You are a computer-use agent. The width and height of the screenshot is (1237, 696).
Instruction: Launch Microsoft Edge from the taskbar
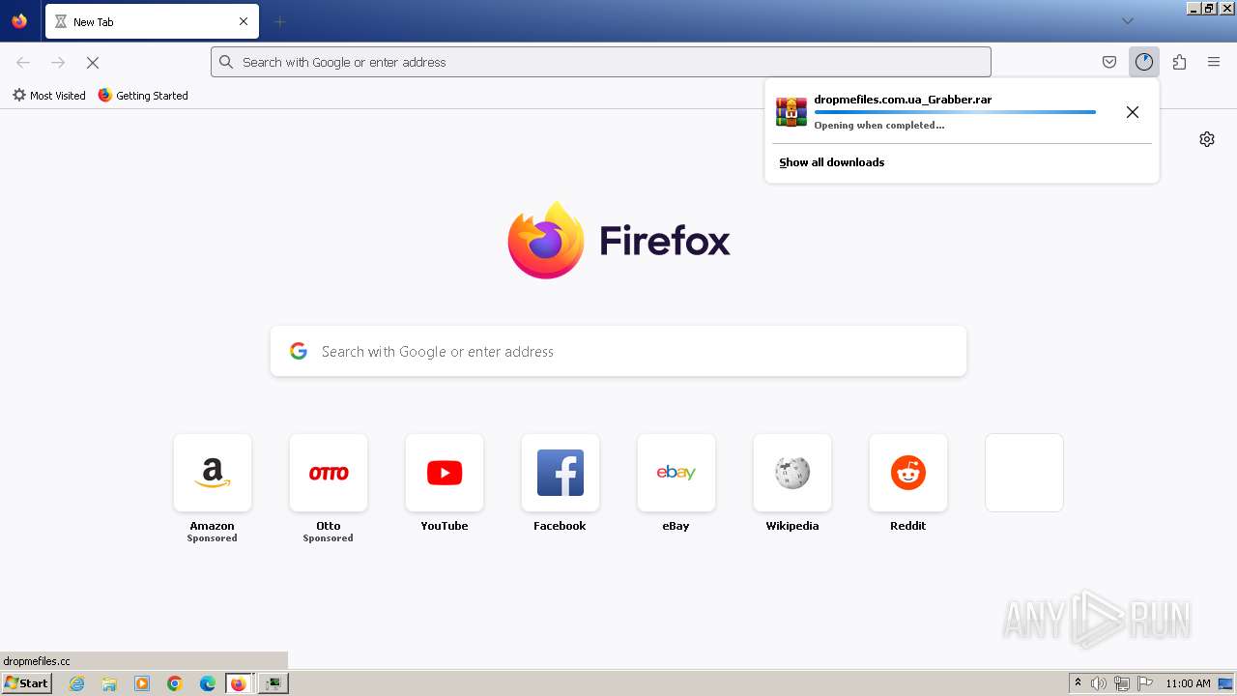pyautogui.click(x=208, y=683)
